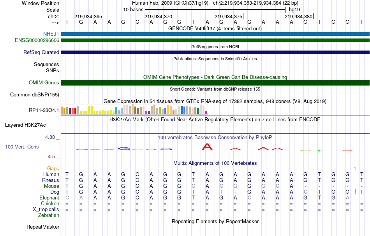Click the hg19 label beside scale bar
This screenshot has width=370, height=236.
(x=294, y=10)
